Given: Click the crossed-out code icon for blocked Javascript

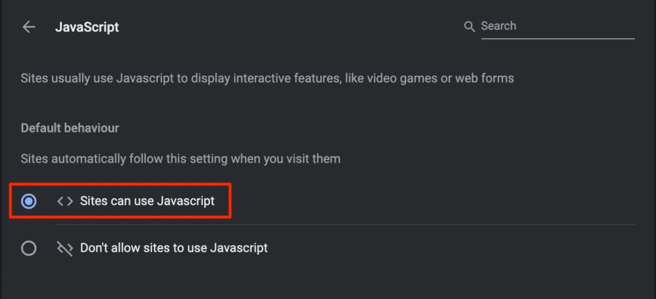Looking at the screenshot, I should click(65, 248).
